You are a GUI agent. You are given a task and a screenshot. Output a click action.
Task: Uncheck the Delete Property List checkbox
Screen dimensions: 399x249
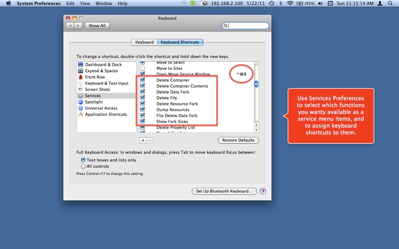[143, 127]
